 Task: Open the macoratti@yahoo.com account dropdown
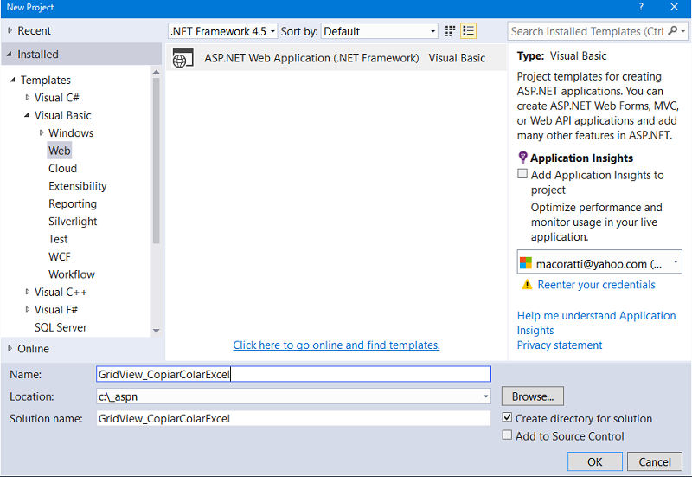pyautogui.click(x=599, y=261)
